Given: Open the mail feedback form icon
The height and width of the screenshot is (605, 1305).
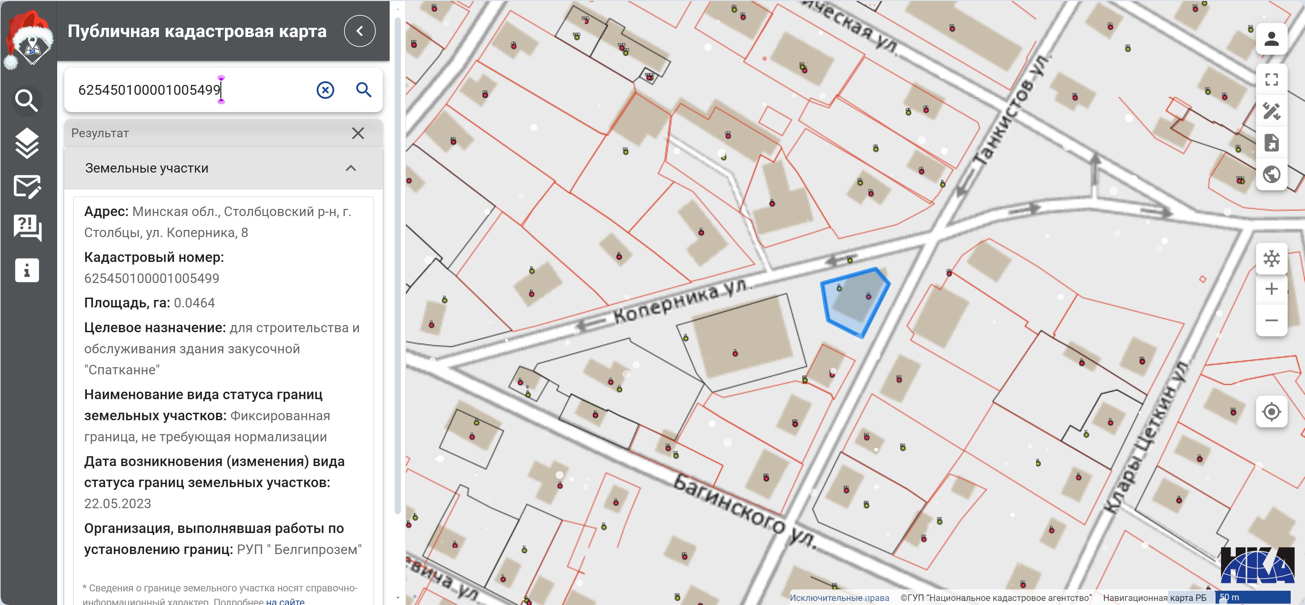Looking at the screenshot, I should point(27,187).
